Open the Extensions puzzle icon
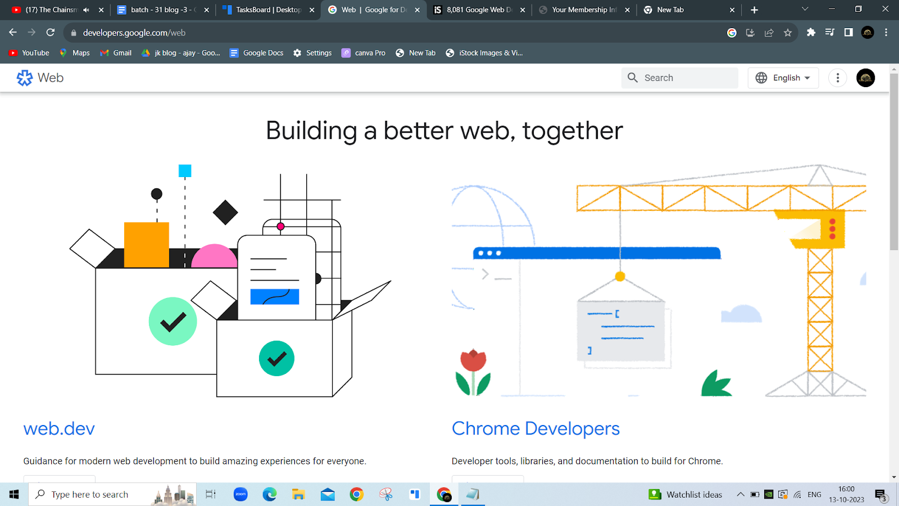 pyautogui.click(x=811, y=33)
